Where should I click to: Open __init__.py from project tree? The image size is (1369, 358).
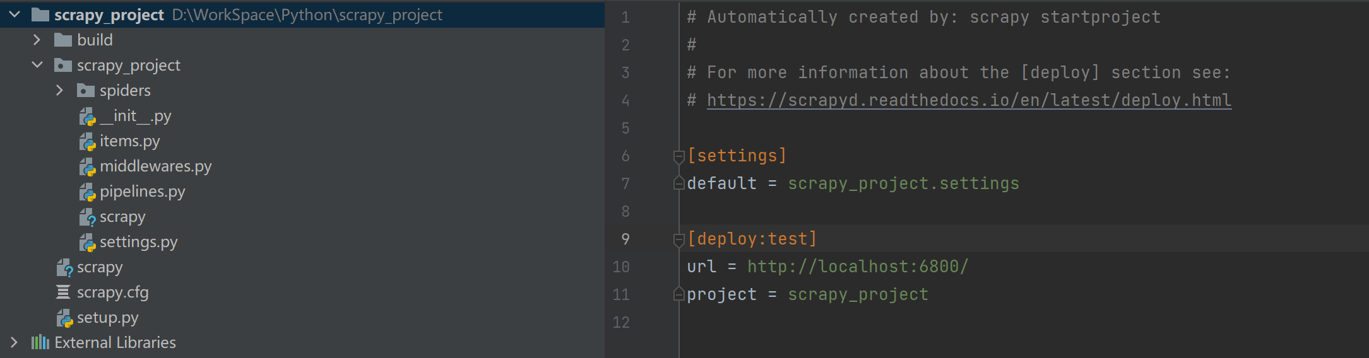click(136, 116)
